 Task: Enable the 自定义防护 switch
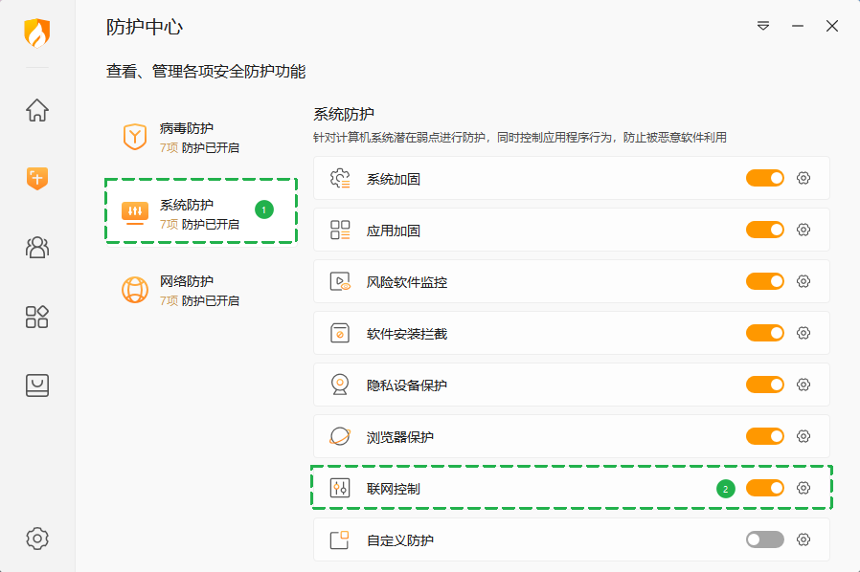click(x=764, y=539)
